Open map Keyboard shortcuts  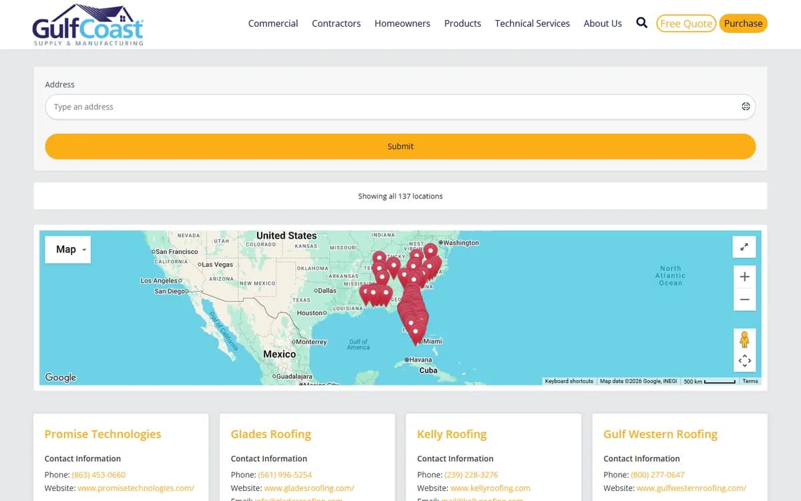coord(569,381)
